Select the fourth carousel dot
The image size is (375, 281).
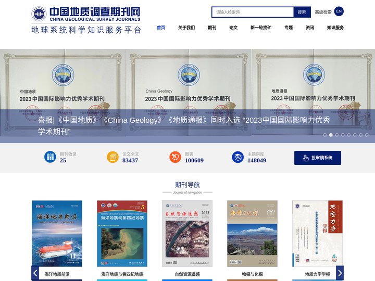pos(343,135)
